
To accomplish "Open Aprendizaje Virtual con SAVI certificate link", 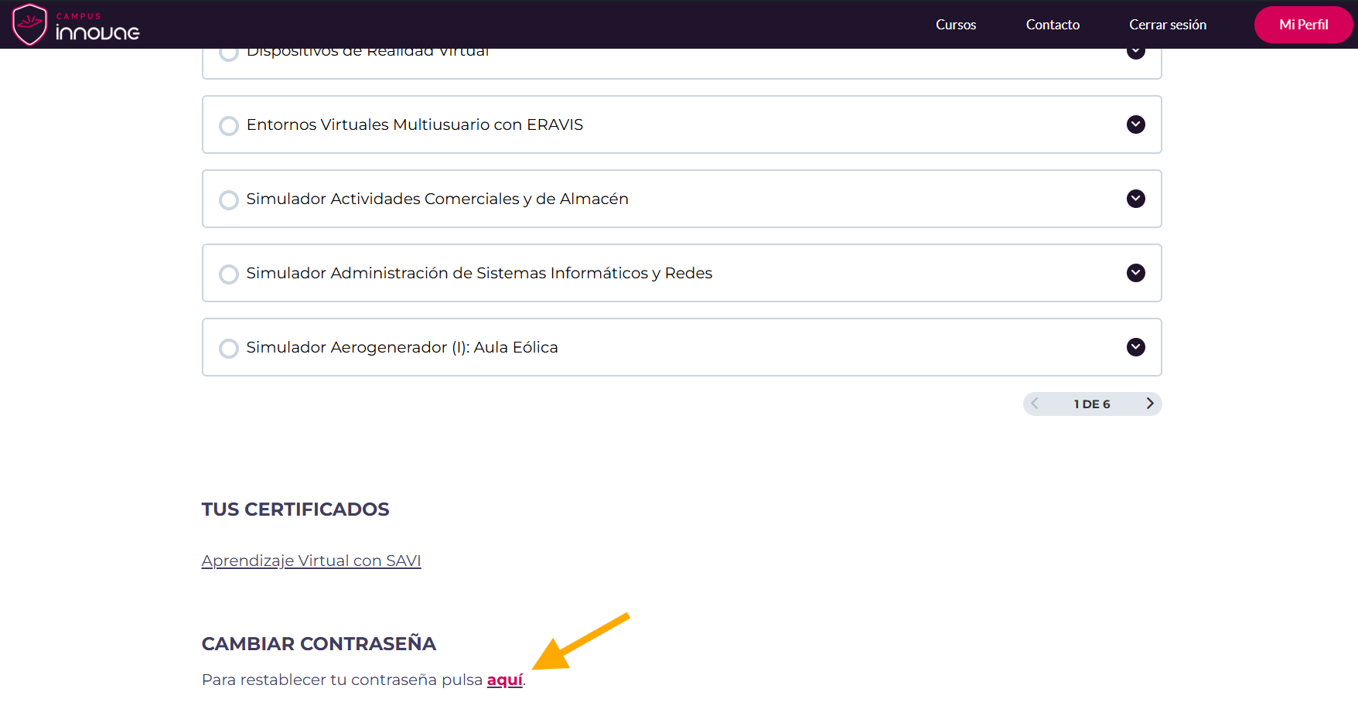I will [311, 561].
